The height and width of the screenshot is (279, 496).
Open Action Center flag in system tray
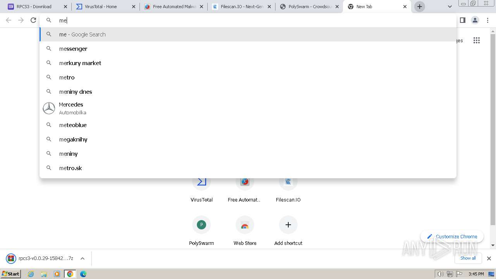point(459,274)
